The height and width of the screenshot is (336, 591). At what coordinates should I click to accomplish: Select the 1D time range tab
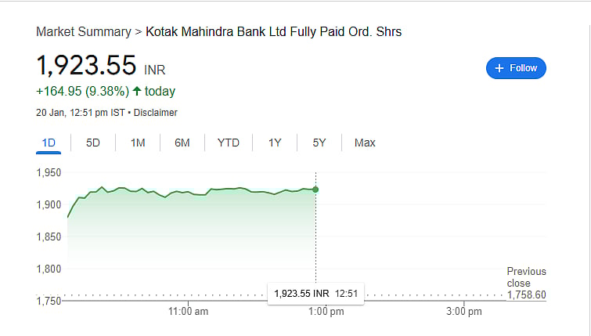coord(48,143)
